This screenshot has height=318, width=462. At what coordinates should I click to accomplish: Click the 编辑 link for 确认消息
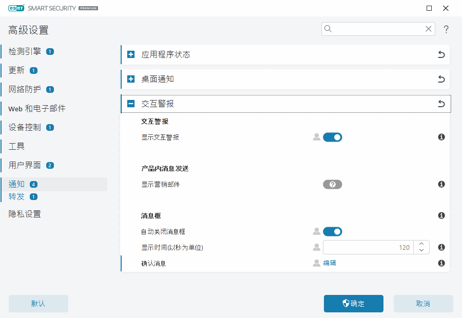330,263
